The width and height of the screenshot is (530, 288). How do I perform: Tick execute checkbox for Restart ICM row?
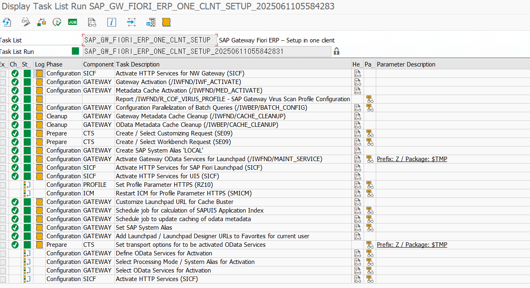click(3, 193)
